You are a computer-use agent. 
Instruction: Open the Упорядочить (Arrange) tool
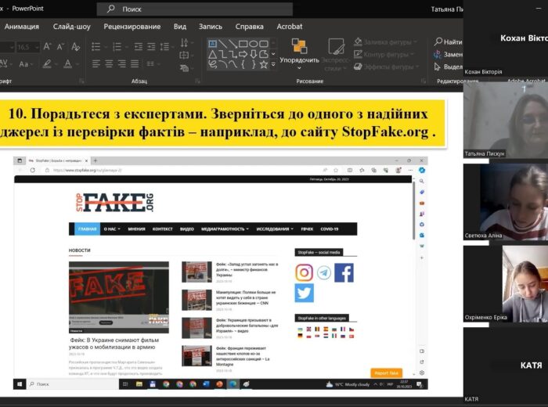(299, 52)
